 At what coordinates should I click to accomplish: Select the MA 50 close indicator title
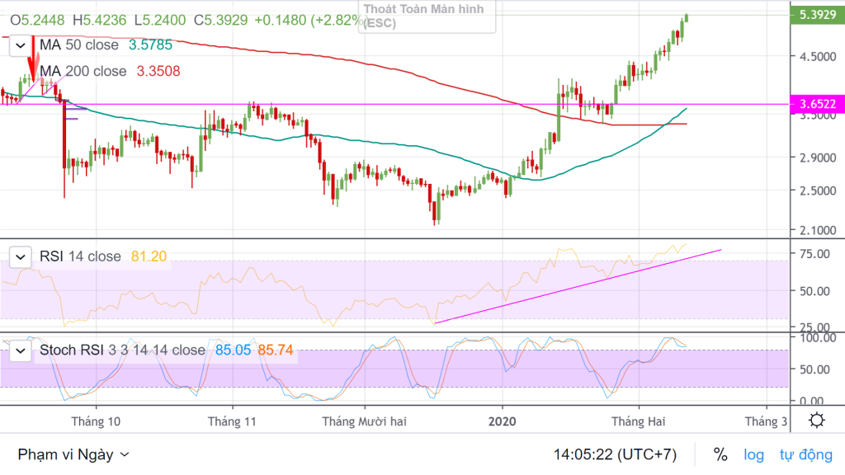(79, 45)
